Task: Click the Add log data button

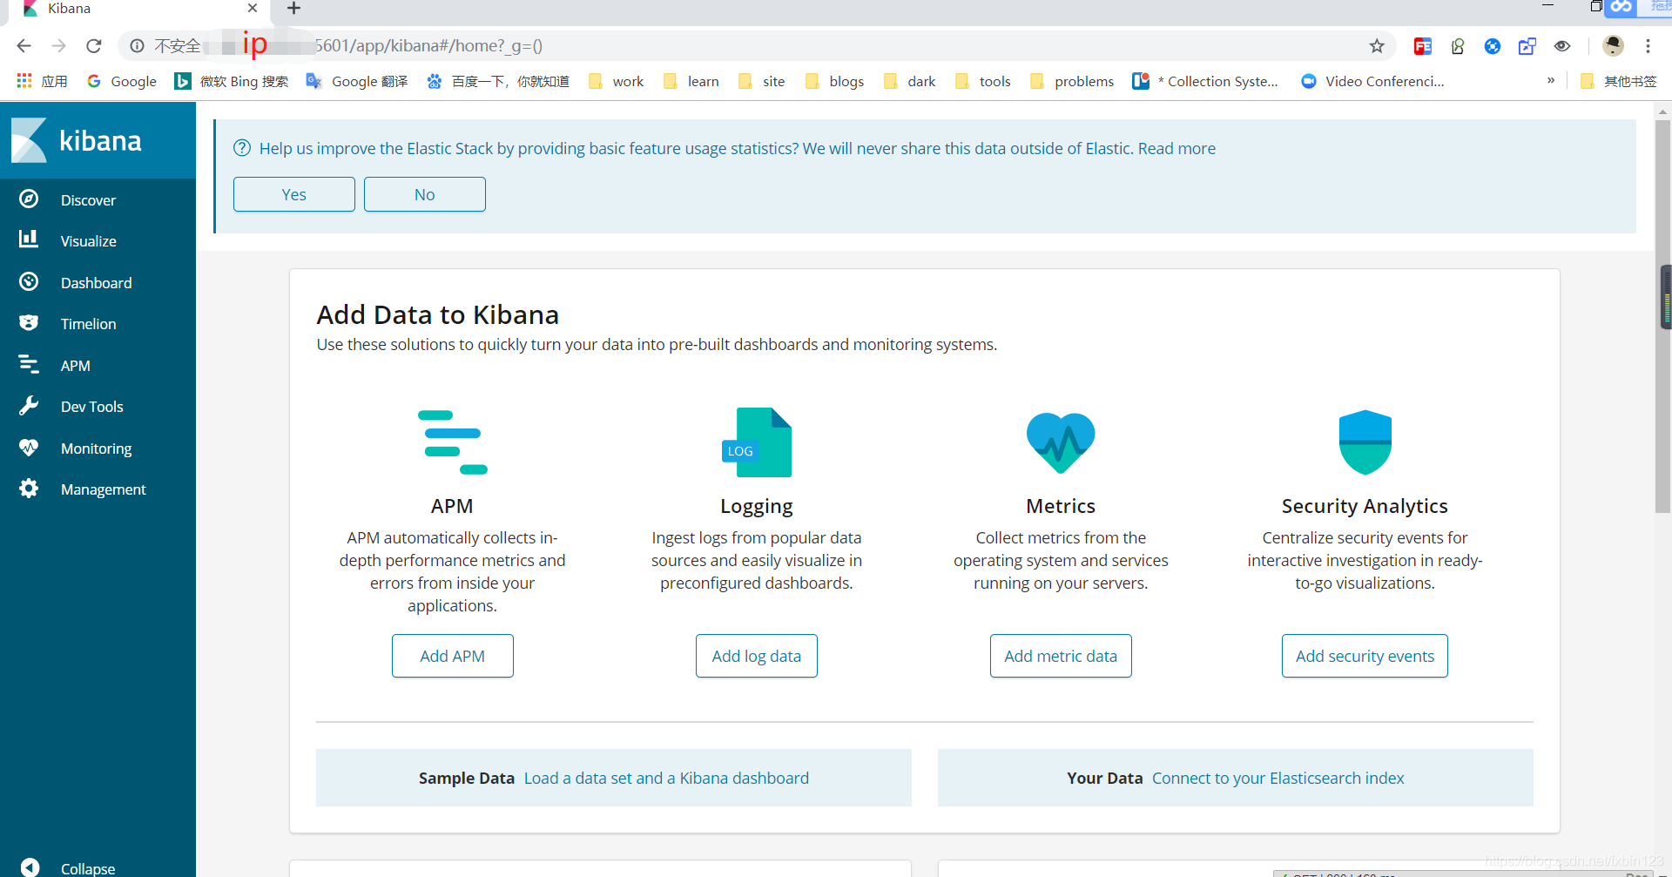Action: coord(757,656)
